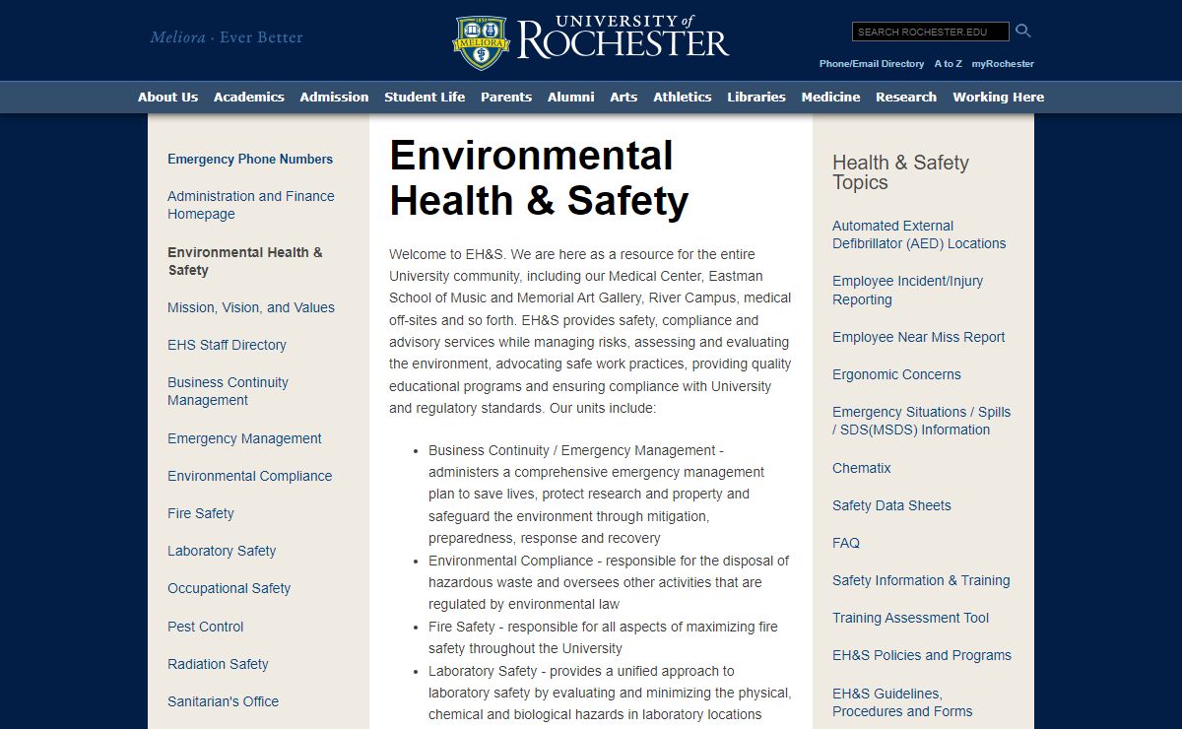Select Admission in navigation bar
The height and width of the screenshot is (729, 1182).
(x=334, y=97)
